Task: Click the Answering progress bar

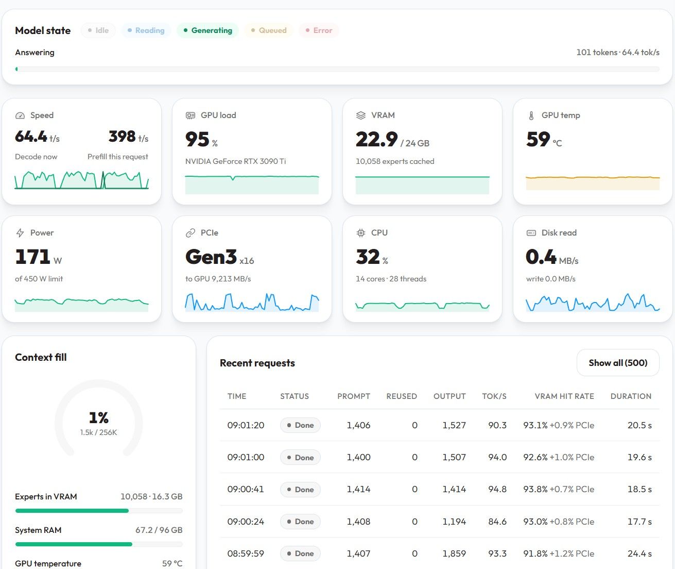Action: (337, 69)
